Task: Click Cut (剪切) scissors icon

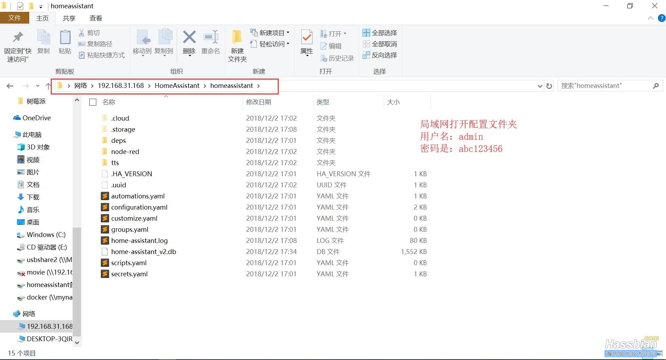Action: [x=82, y=33]
